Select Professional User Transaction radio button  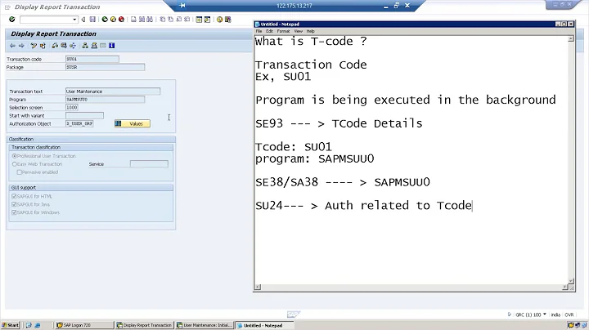[x=14, y=156]
